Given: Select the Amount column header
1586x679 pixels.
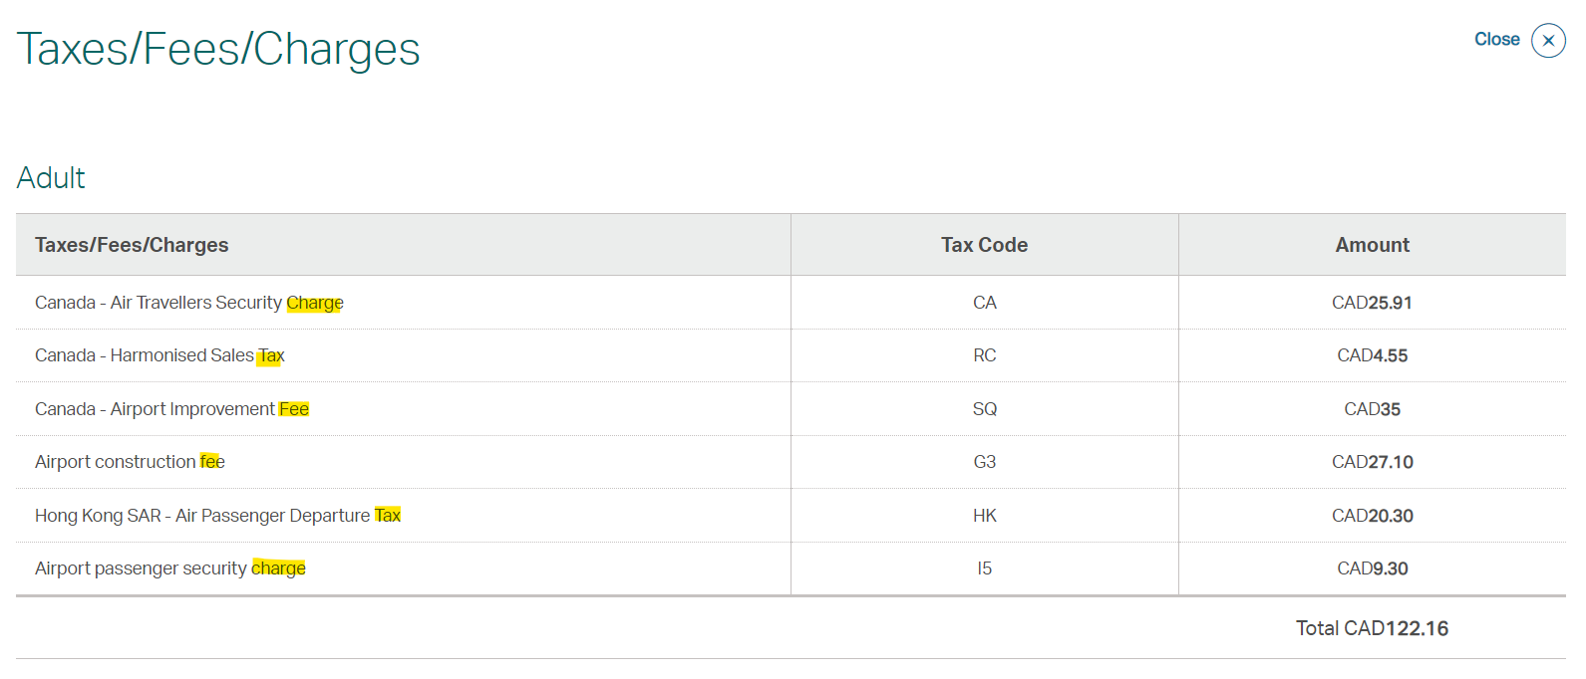Looking at the screenshot, I should (x=1372, y=245).
